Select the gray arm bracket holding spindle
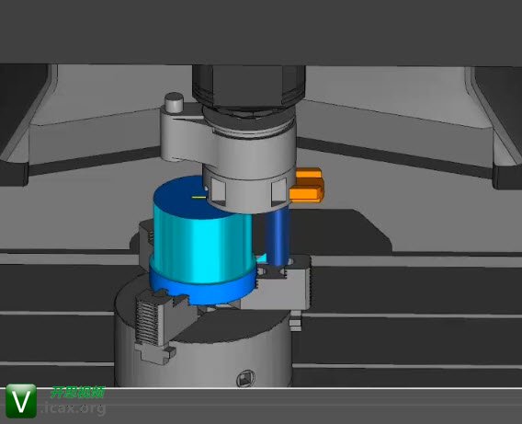522x424 pixels. [x=187, y=135]
